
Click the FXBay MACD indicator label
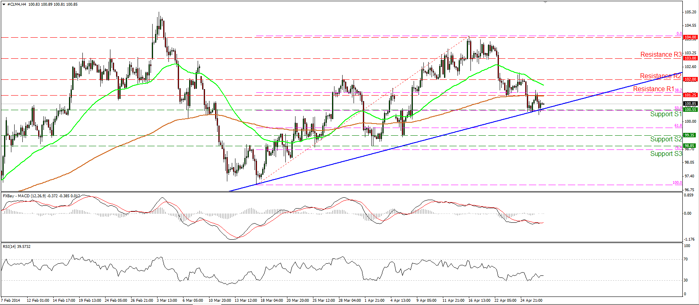click(x=41, y=196)
